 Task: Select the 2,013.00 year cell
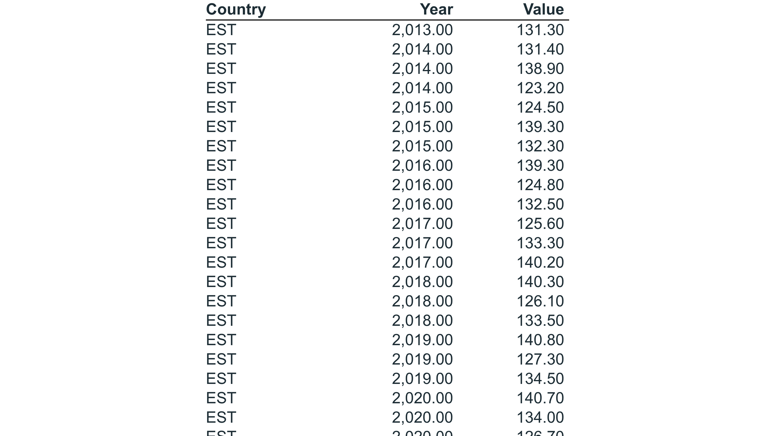tap(422, 30)
